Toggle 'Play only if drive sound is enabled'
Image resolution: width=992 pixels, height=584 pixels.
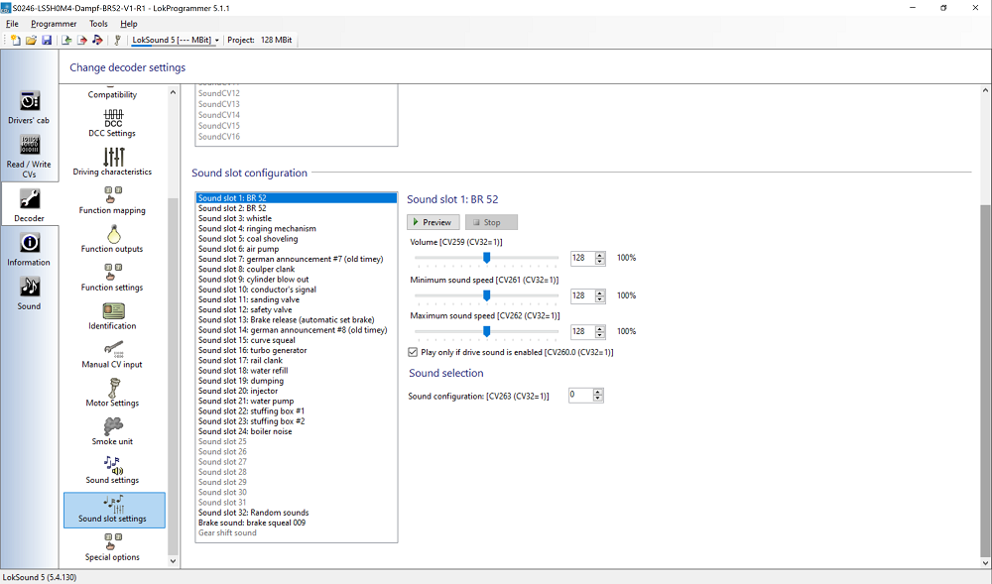click(x=413, y=352)
